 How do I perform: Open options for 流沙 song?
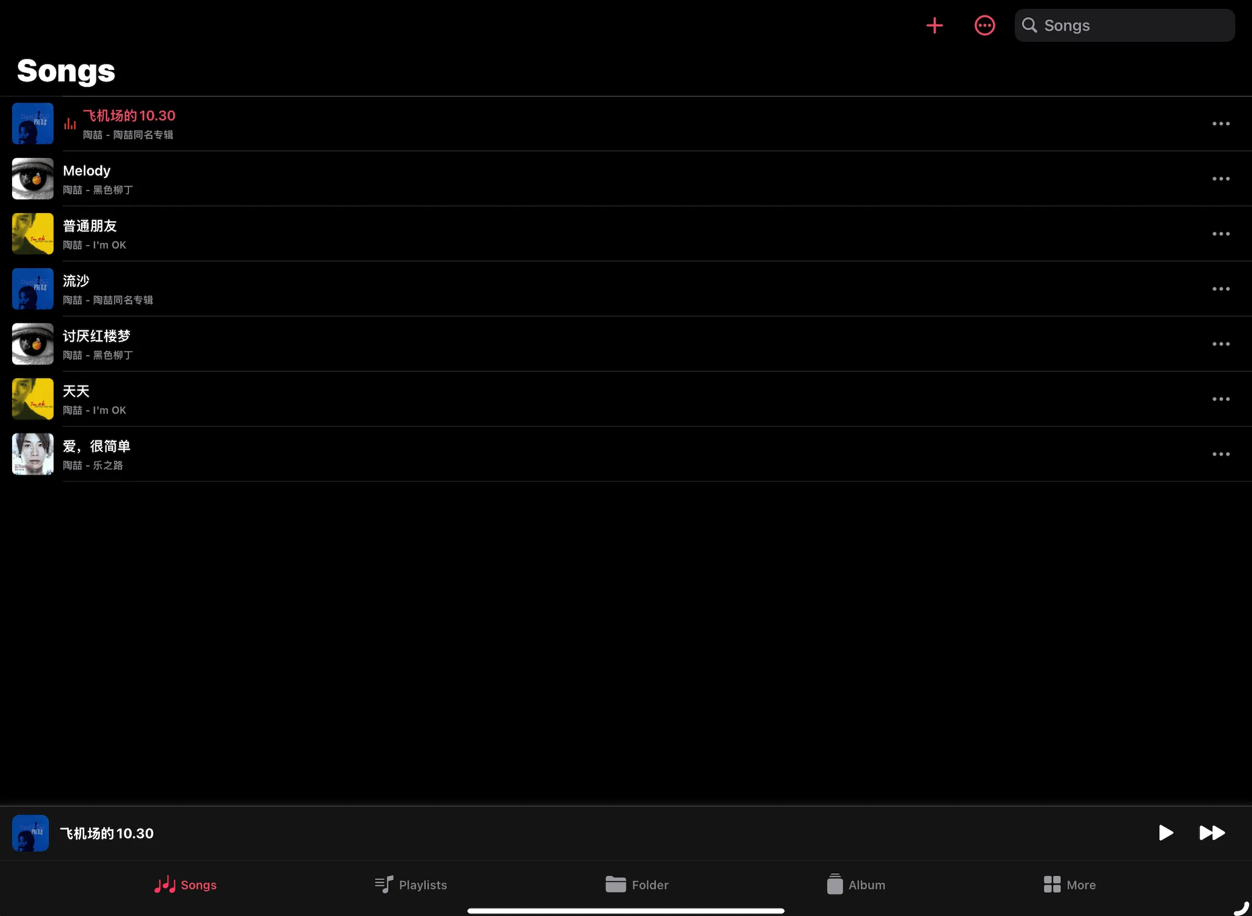click(x=1222, y=288)
